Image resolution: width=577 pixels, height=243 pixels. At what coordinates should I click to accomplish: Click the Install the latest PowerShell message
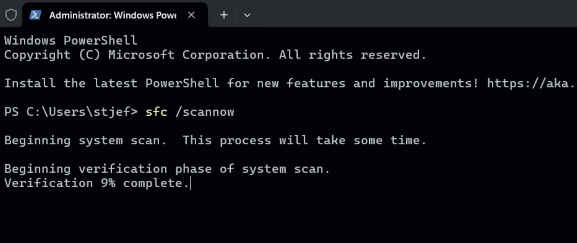click(242, 83)
